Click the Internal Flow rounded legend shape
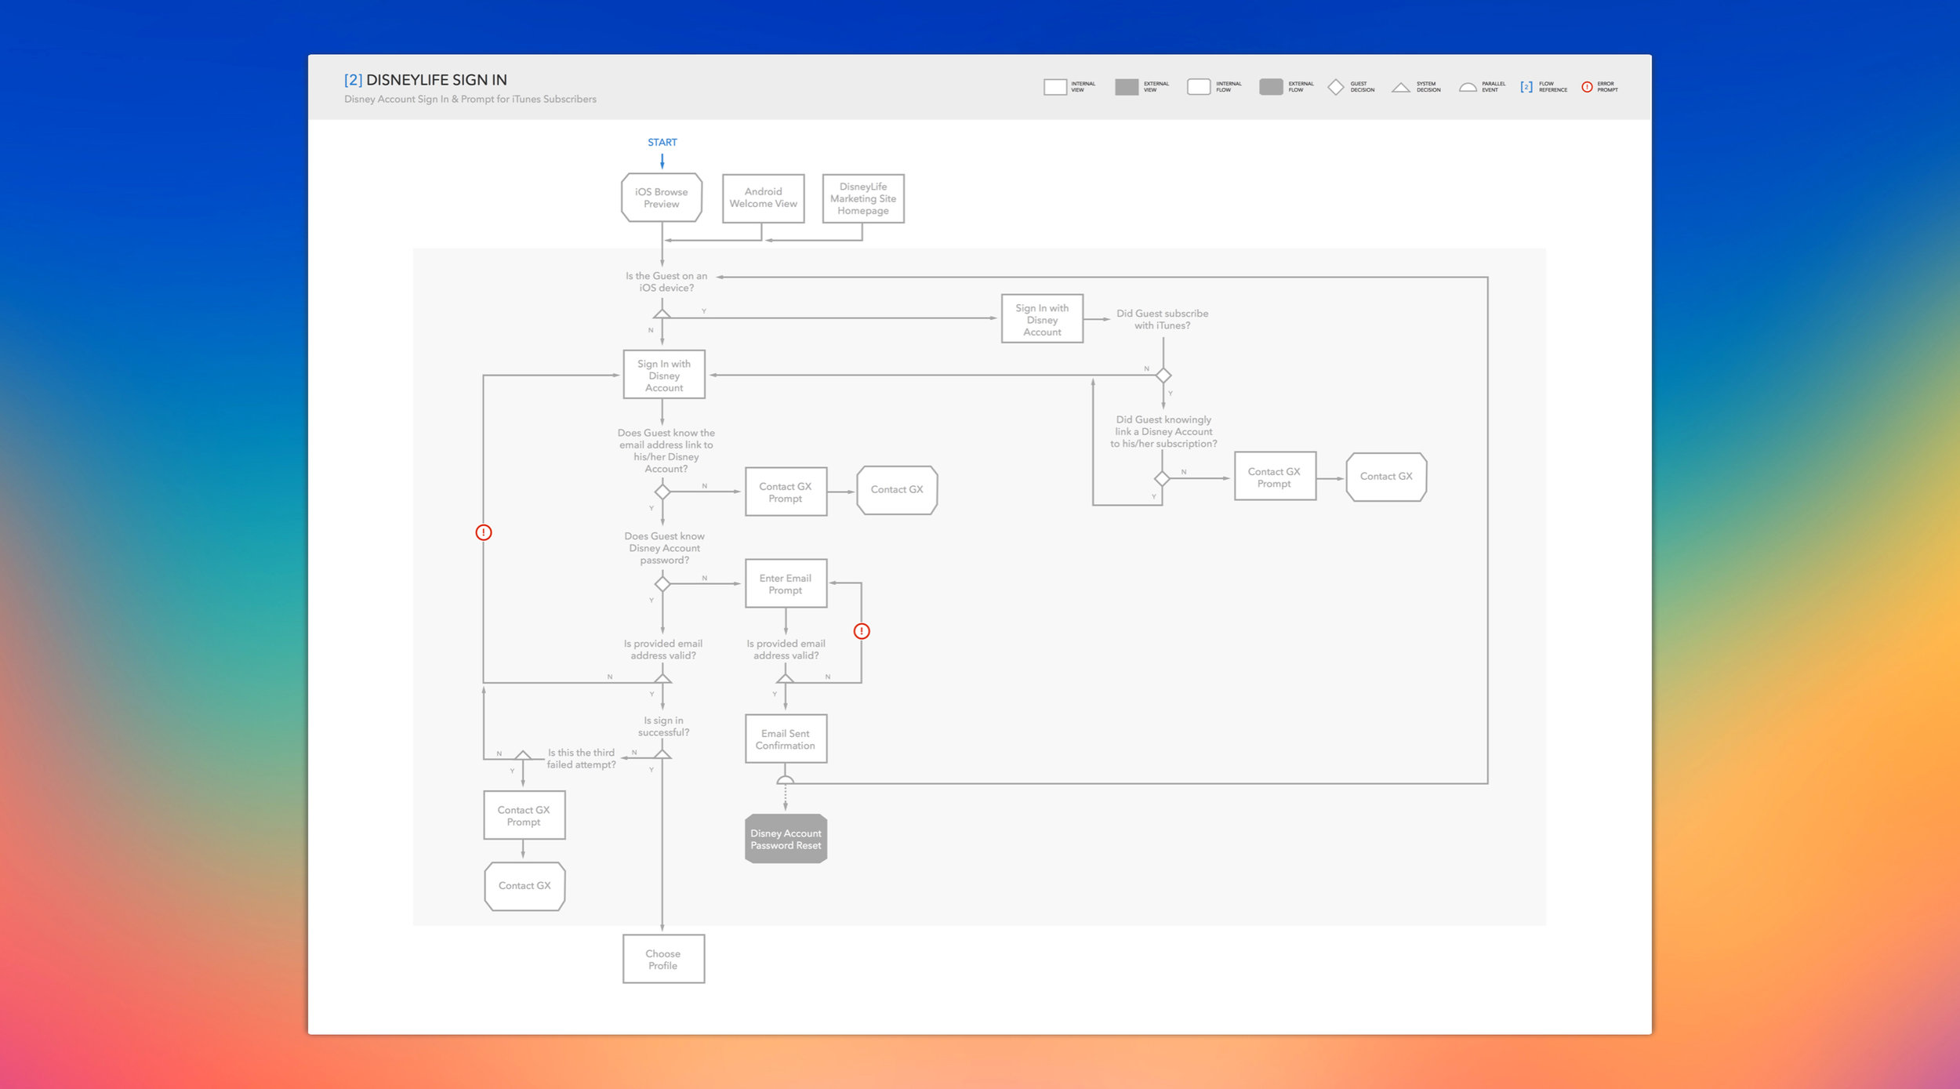1960x1089 pixels. pyautogui.click(x=1199, y=87)
